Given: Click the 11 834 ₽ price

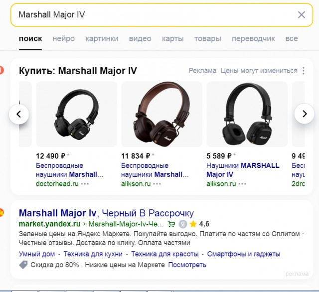Looking at the screenshot, I should point(136,156).
